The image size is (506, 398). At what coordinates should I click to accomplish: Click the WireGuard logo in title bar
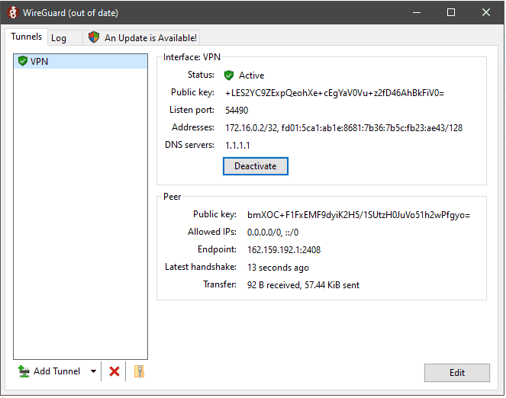point(12,13)
